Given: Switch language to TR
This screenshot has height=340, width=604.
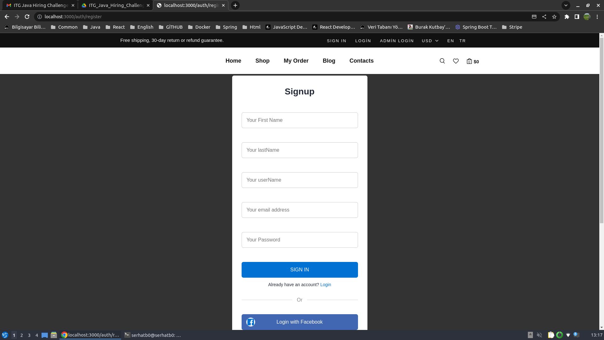Looking at the screenshot, I should click(x=462, y=41).
